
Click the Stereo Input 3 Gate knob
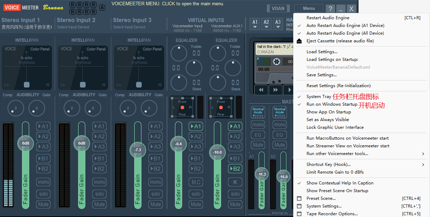click(149, 108)
